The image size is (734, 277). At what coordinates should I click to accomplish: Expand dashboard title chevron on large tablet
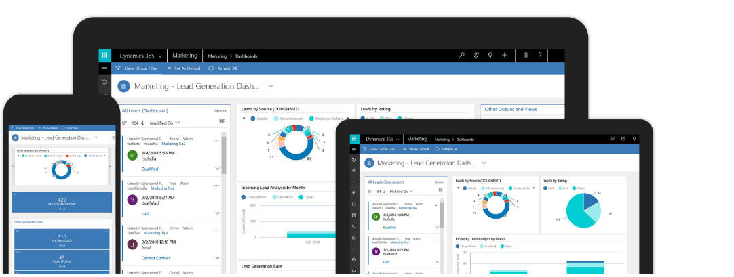coord(270,87)
